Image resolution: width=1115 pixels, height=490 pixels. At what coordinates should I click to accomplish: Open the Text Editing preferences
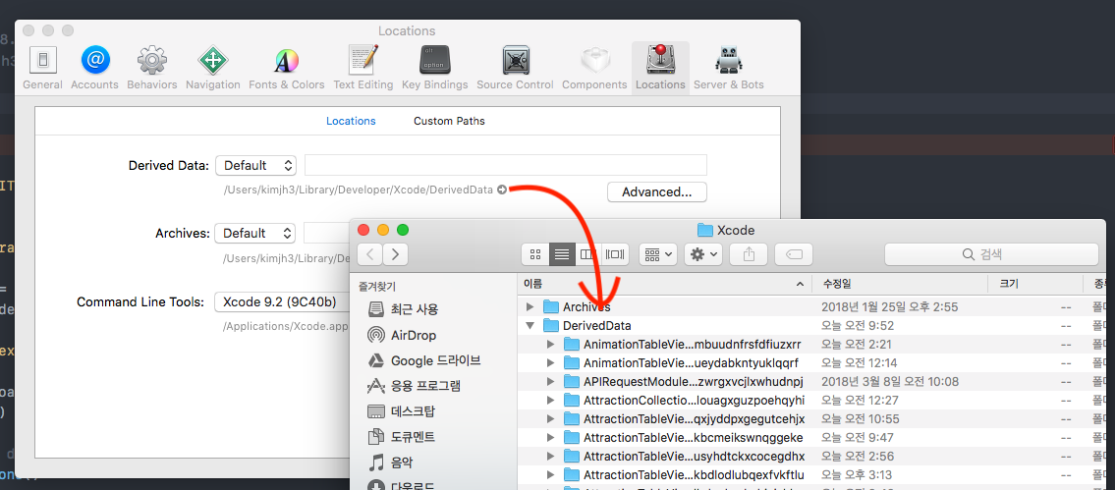coord(362,67)
